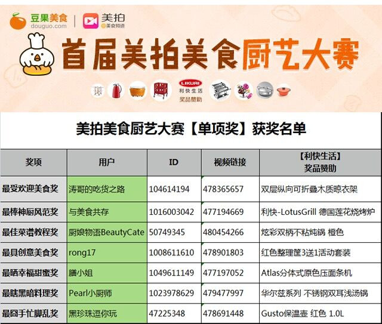Screen dimensions: 382x324
Task: Select the Atlas pasta machine prize icon
Action: click(221, 90)
